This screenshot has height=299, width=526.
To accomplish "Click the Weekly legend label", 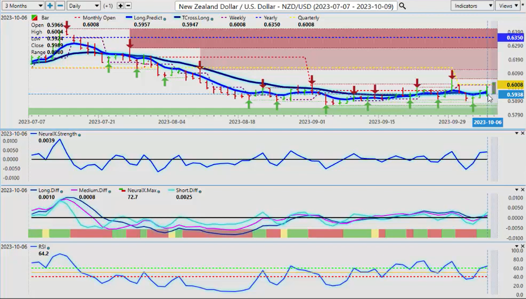I will (x=237, y=18).
